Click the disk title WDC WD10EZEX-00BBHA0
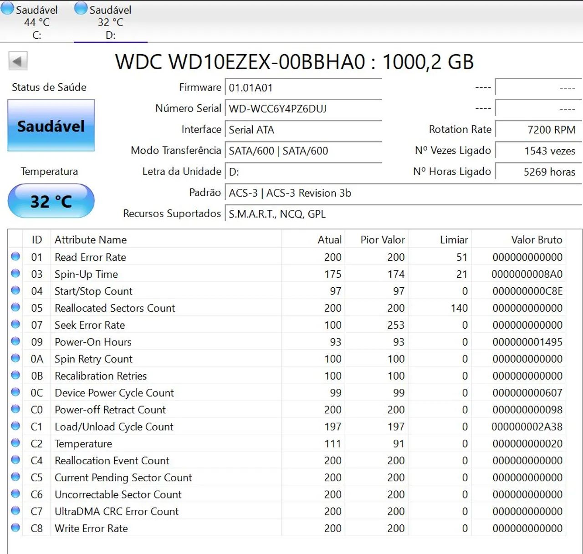 pos(240,62)
